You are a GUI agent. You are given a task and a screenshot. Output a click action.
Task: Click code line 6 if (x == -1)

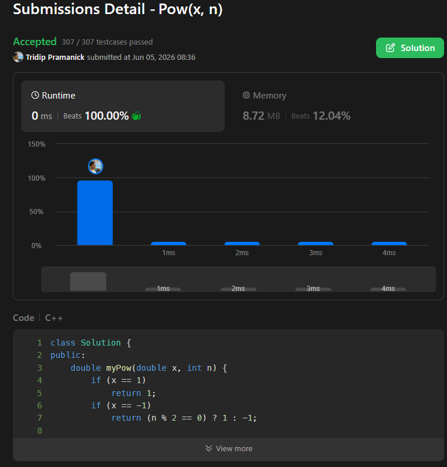point(121,405)
